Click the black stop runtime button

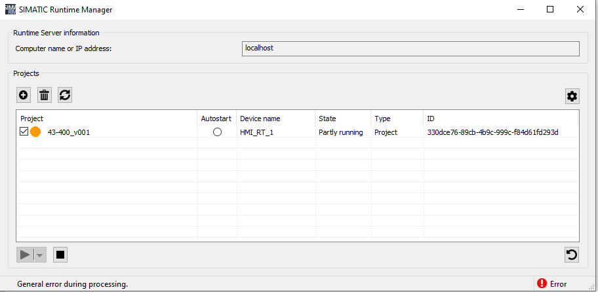[x=60, y=255]
